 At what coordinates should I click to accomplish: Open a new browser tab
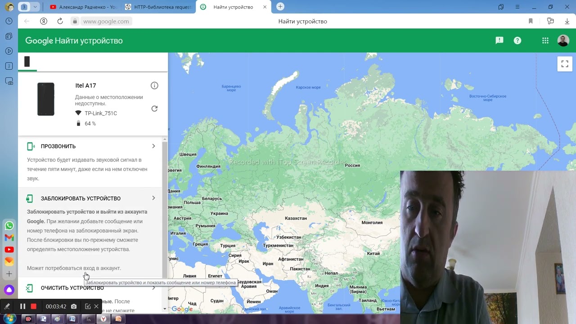(x=280, y=7)
